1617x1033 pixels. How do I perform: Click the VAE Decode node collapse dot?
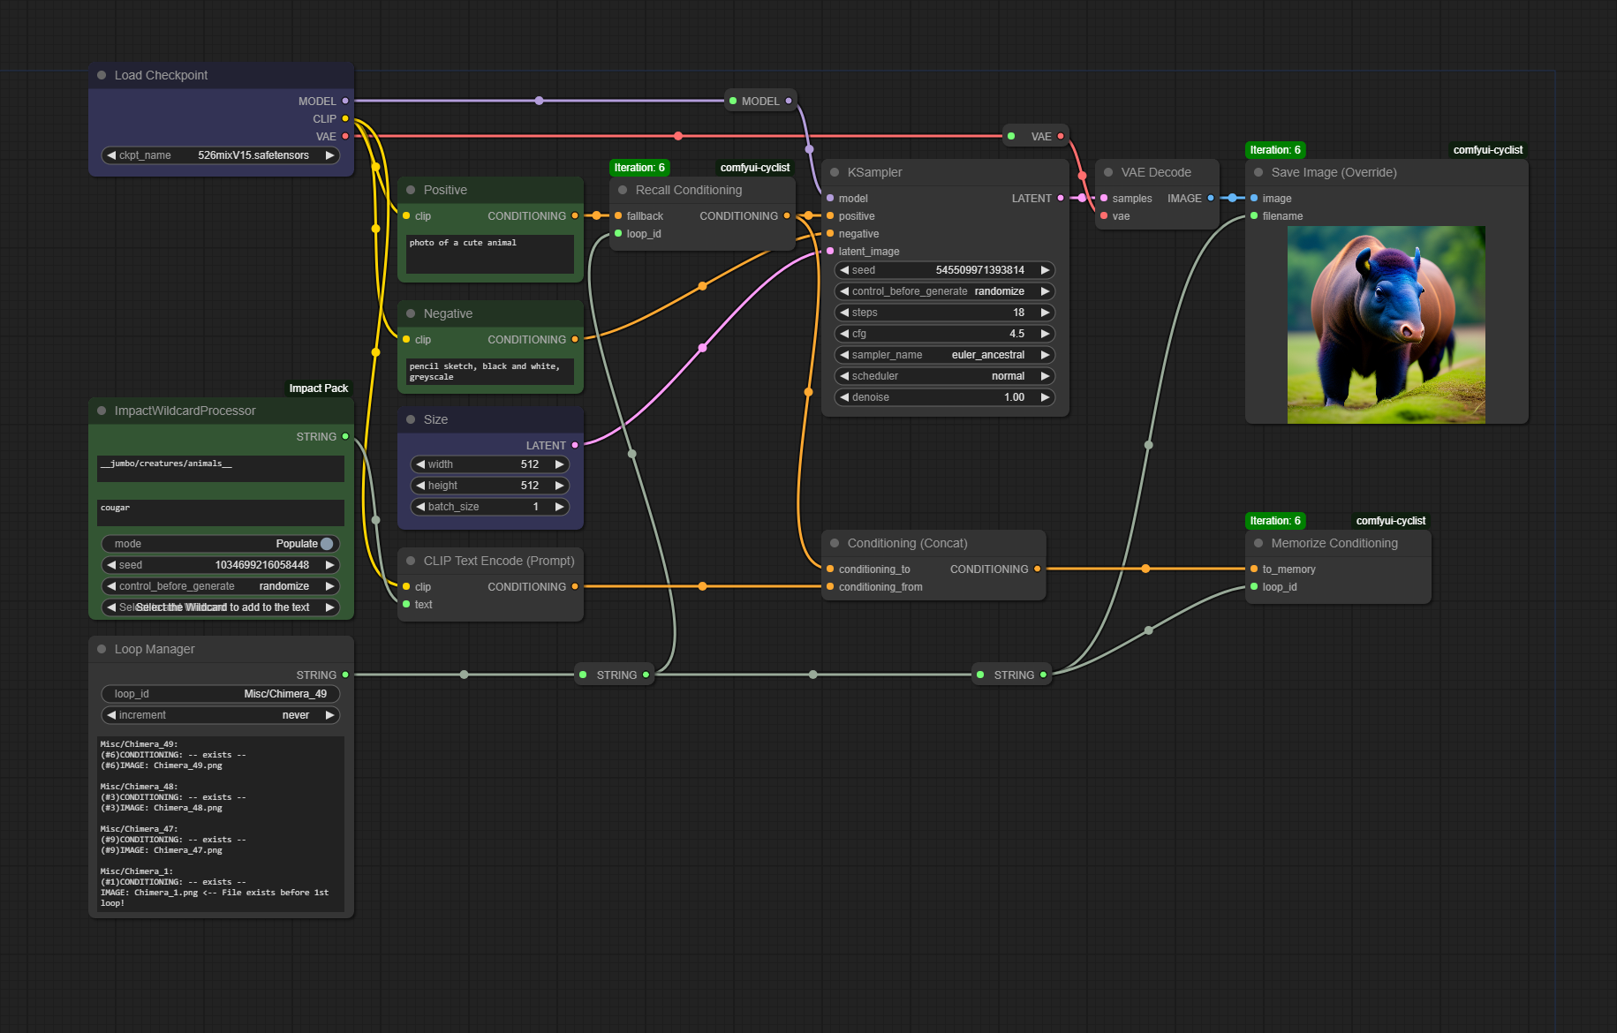[1108, 173]
